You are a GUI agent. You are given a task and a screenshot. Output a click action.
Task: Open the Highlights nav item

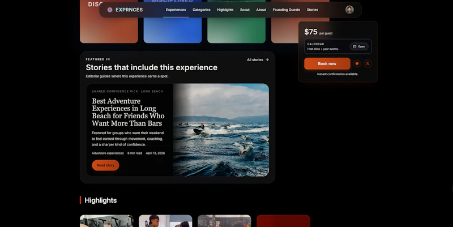[x=225, y=10]
